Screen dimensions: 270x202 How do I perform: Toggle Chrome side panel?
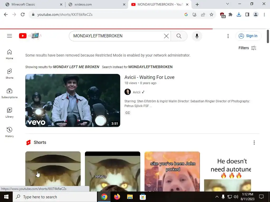(247, 15)
